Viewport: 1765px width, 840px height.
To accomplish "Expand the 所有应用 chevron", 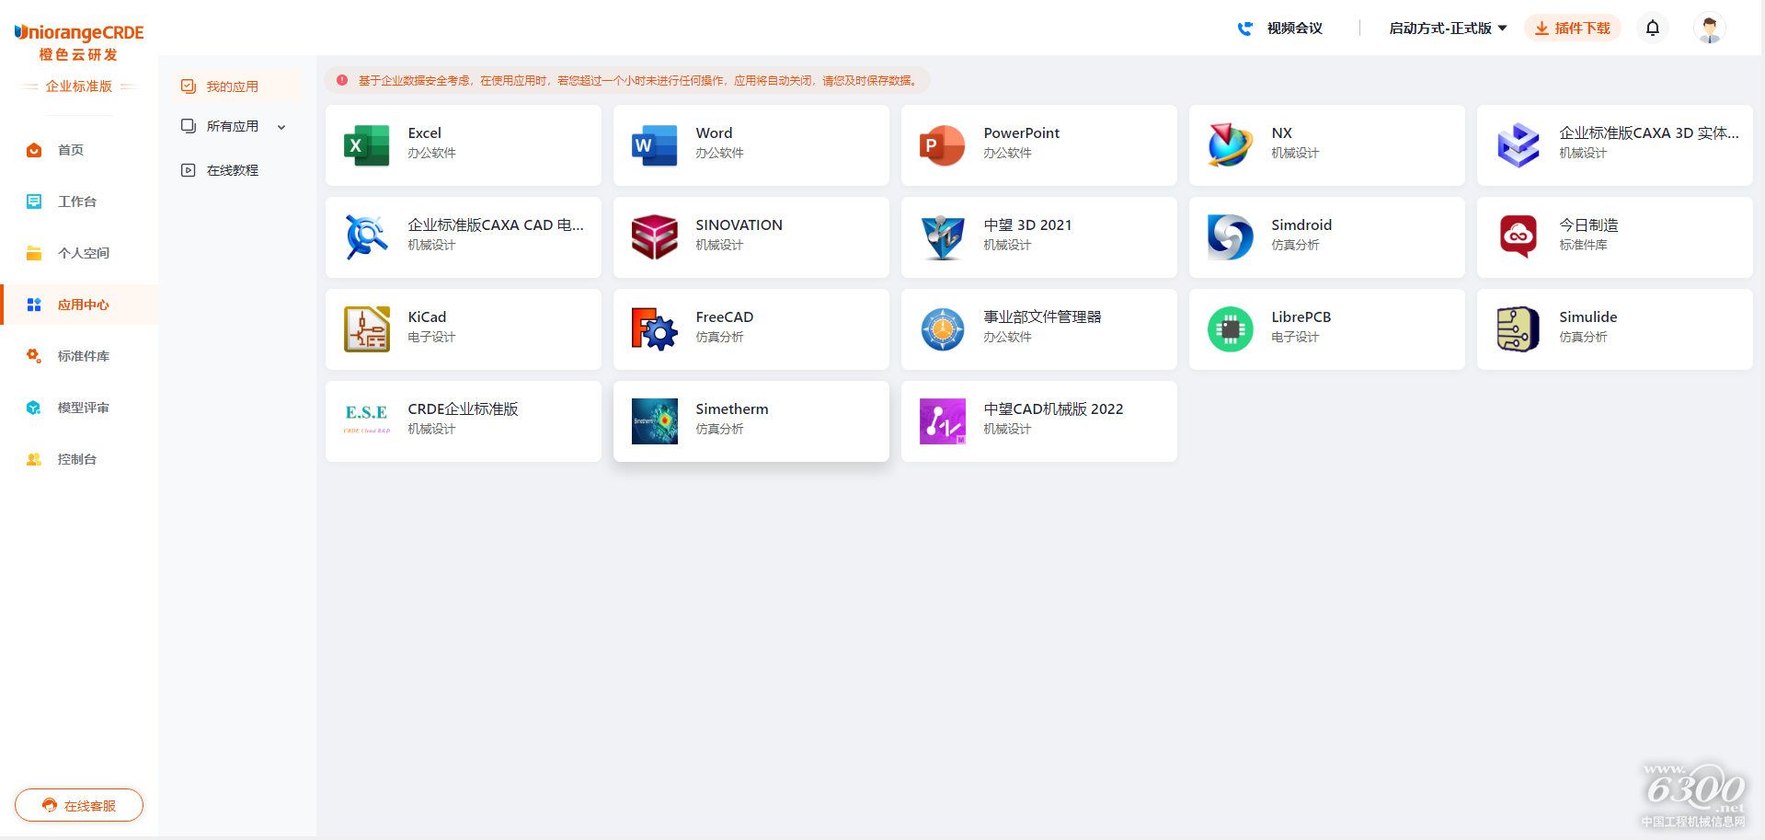I will pos(281,127).
